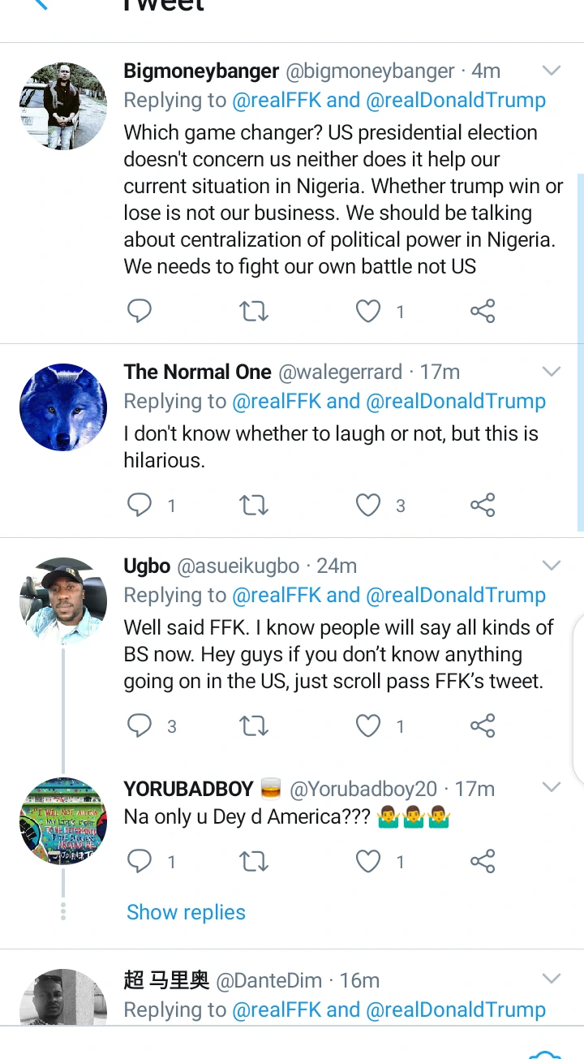Share Bigmoneybanger's tweet
The width and height of the screenshot is (584, 1059).
pos(483,311)
